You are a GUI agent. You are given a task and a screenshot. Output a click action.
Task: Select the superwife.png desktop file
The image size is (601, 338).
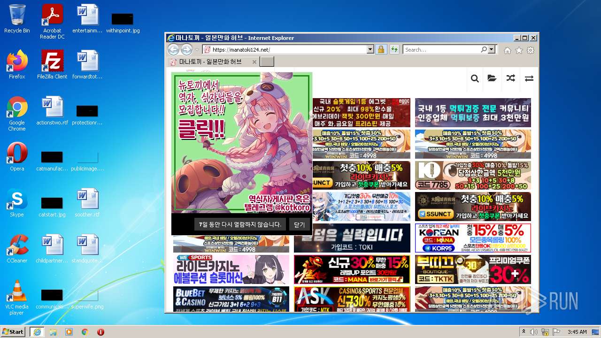[x=87, y=299]
